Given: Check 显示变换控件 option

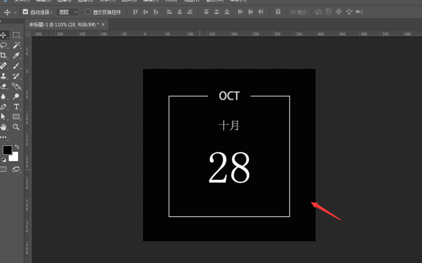Looking at the screenshot, I should [x=87, y=12].
